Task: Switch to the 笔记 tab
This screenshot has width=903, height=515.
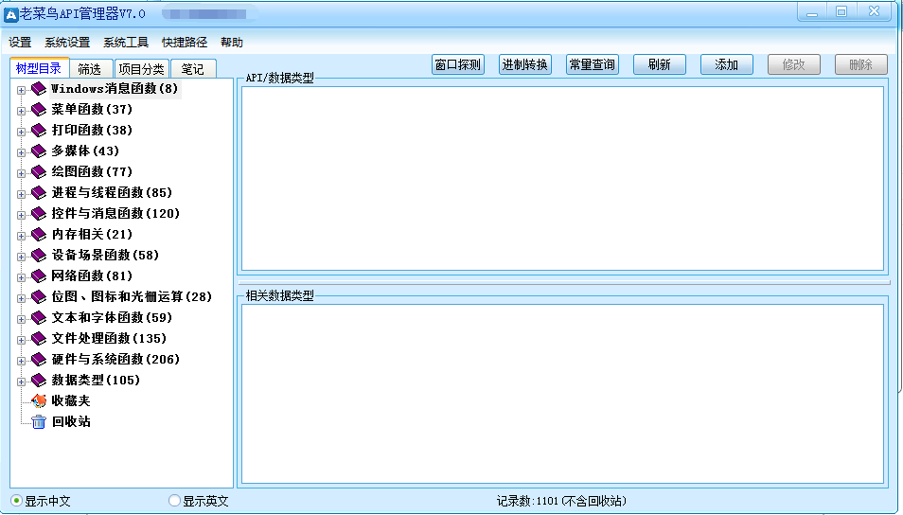Action: coord(193,69)
